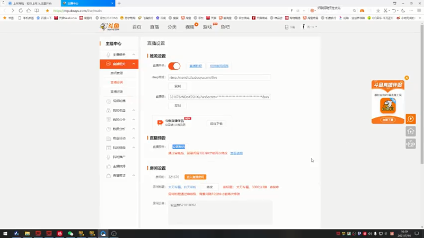This screenshot has height=238, width=424.
Task: Copy the rtmp address with its button
Action: click(x=178, y=86)
